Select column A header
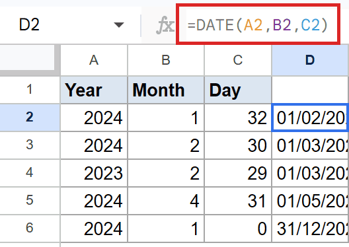This screenshot has height=247, width=349. click(x=94, y=60)
